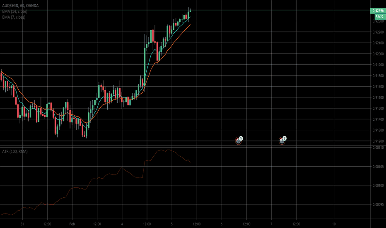Image resolution: width=386 pixels, height=228 pixels.
Task: Click the 0.92100 price axis label
Action: coord(378,43)
